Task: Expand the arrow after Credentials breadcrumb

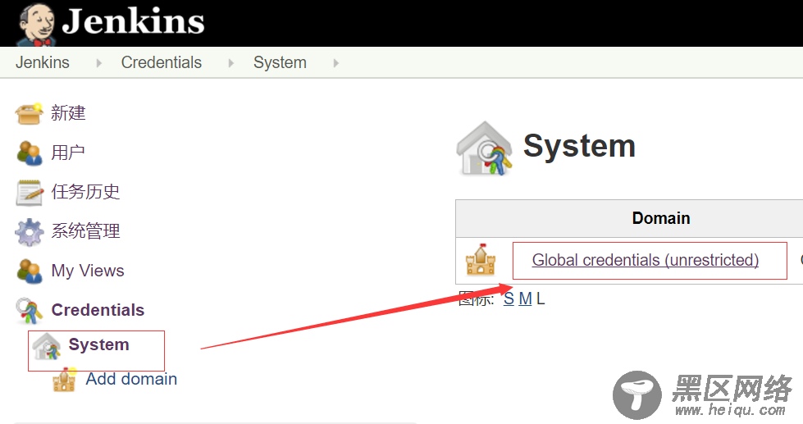Action: (x=231, y=63)
